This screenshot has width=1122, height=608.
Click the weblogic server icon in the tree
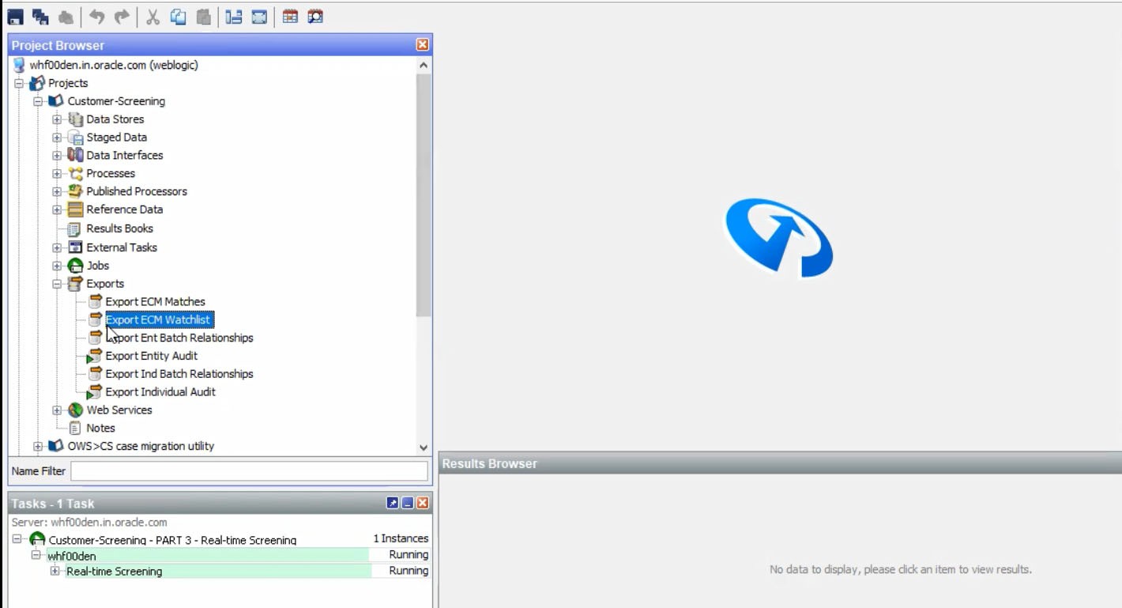point(19,65)
